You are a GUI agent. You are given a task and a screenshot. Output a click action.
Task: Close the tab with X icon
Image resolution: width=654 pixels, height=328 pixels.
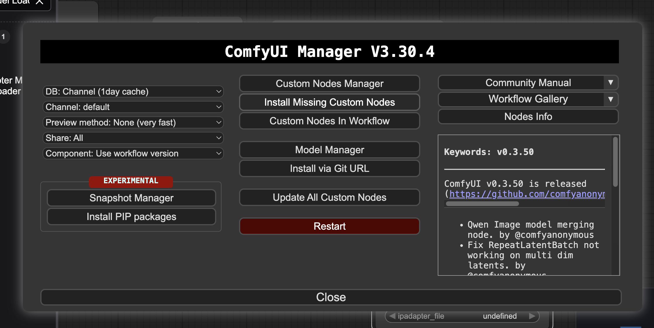click(39, 2)
